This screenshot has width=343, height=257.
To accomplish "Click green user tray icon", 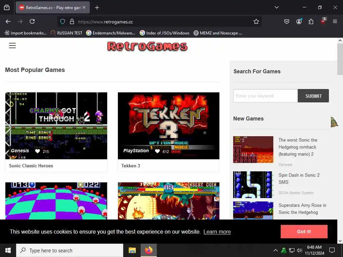I will tap(284, 250).
